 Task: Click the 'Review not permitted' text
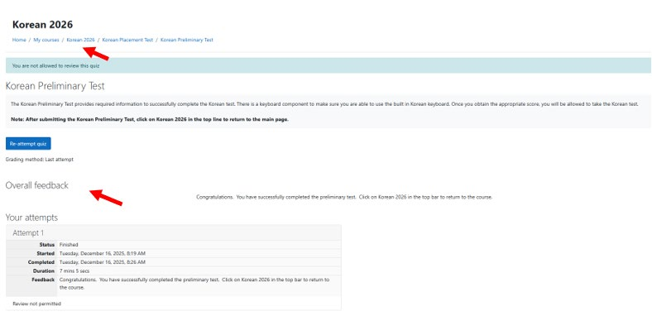(x=36, y=304)
